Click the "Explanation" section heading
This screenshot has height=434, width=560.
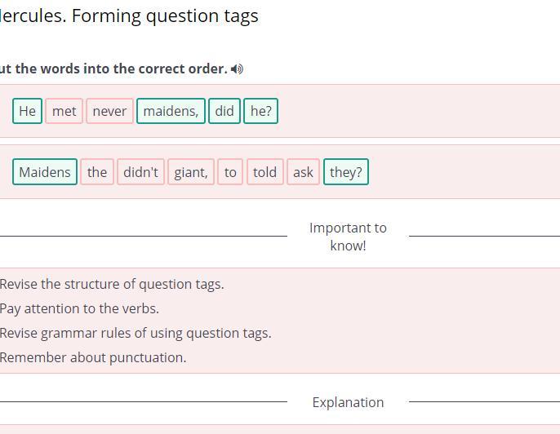(348, 402)
